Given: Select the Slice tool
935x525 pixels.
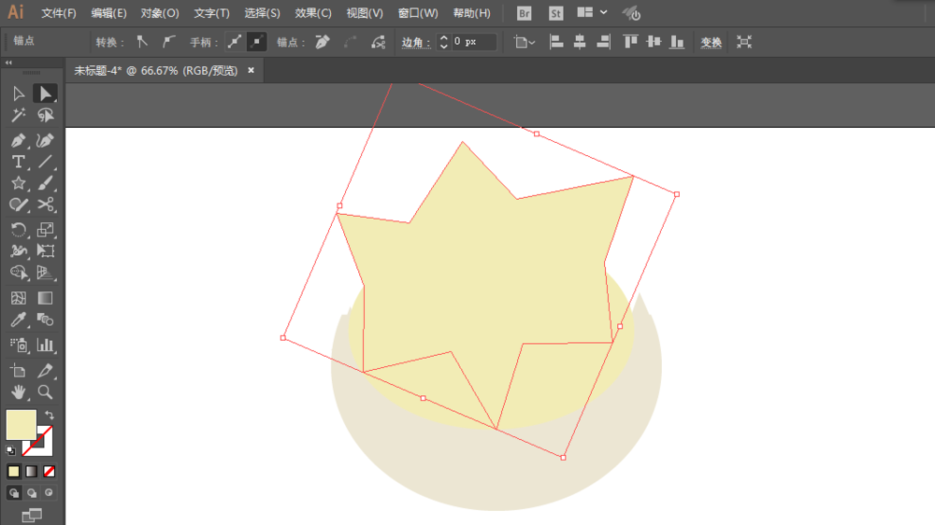Looking at the screenshot, I should tap(45, 371).
